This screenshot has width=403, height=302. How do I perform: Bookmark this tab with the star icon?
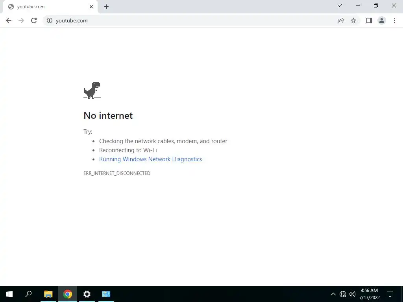[353, 20]
